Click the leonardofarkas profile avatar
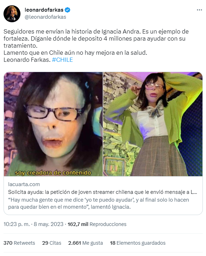The width and height of the screenshot is (206, 256). pyautogui.click(x=12, y=13)
